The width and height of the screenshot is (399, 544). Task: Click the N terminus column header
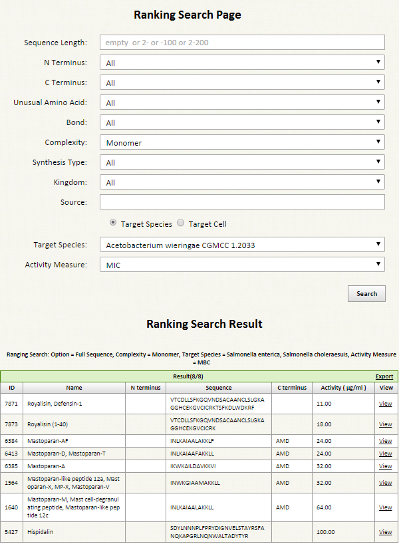146,388
